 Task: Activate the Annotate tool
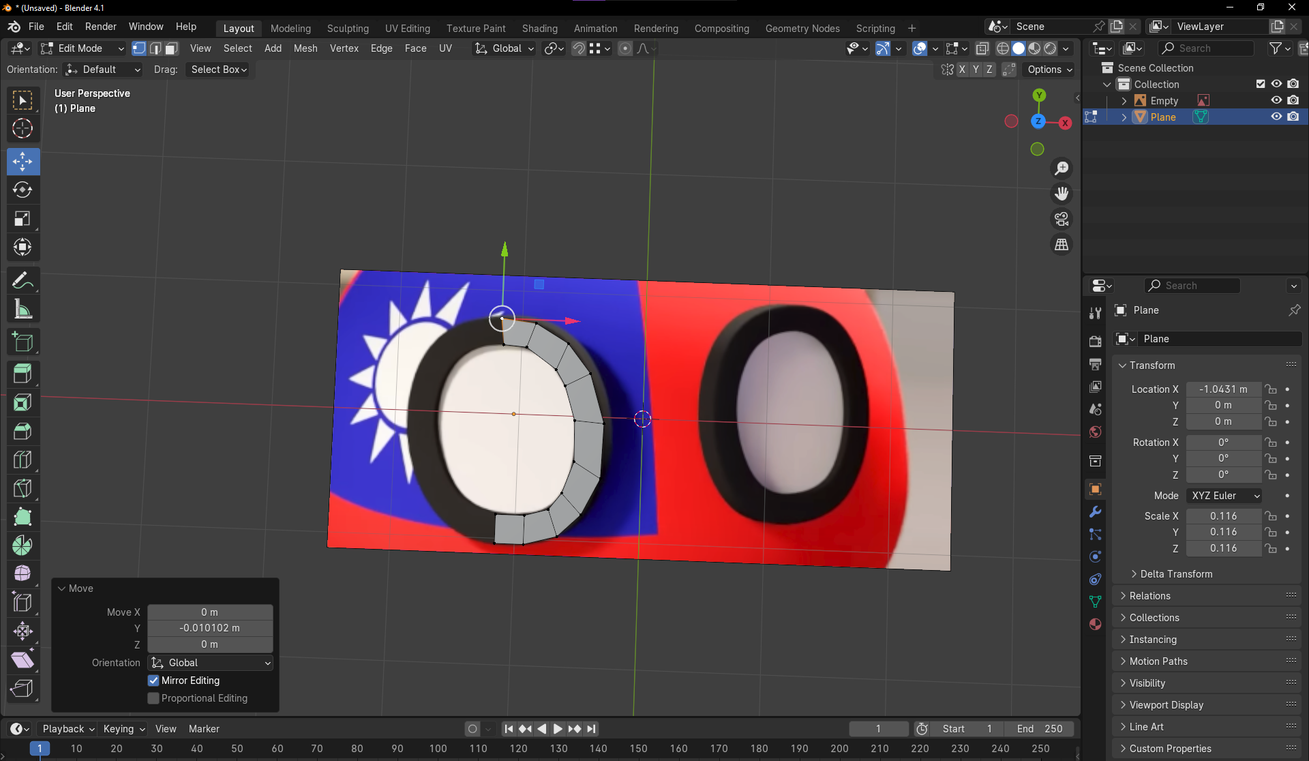(22, 280)
